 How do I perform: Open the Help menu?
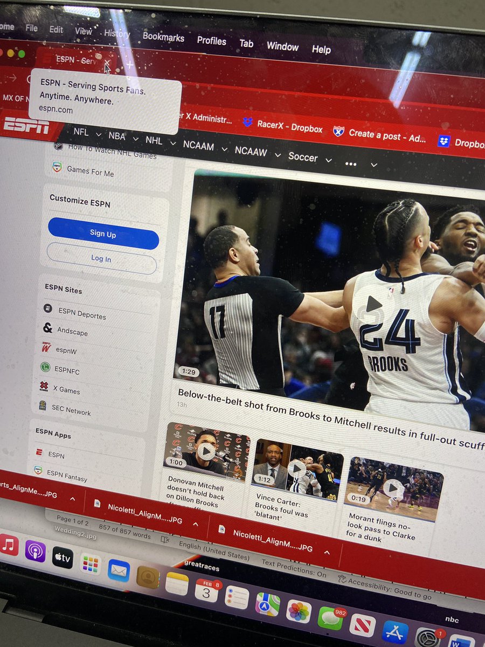[321, 49]
